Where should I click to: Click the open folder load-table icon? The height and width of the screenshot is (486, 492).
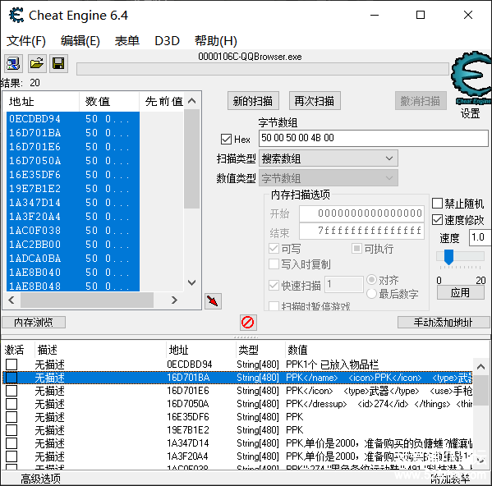37,64
